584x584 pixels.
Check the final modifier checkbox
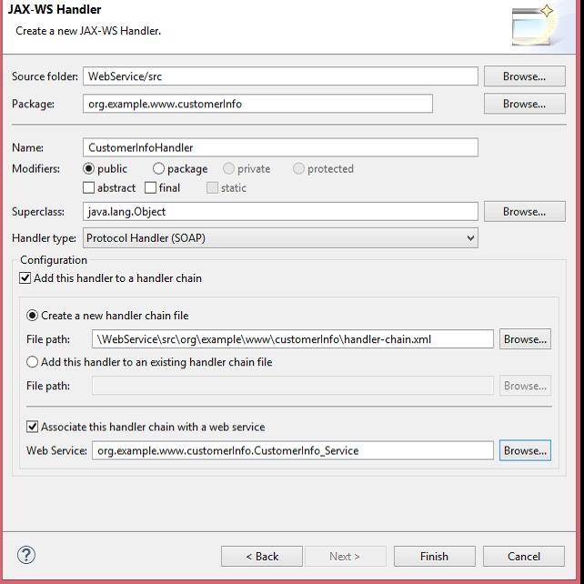pyautogui.click(x=150, y=187)
